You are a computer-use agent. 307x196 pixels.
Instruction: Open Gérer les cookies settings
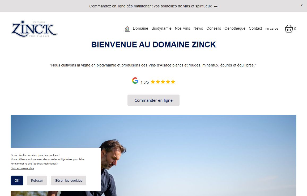pos(69,181)
